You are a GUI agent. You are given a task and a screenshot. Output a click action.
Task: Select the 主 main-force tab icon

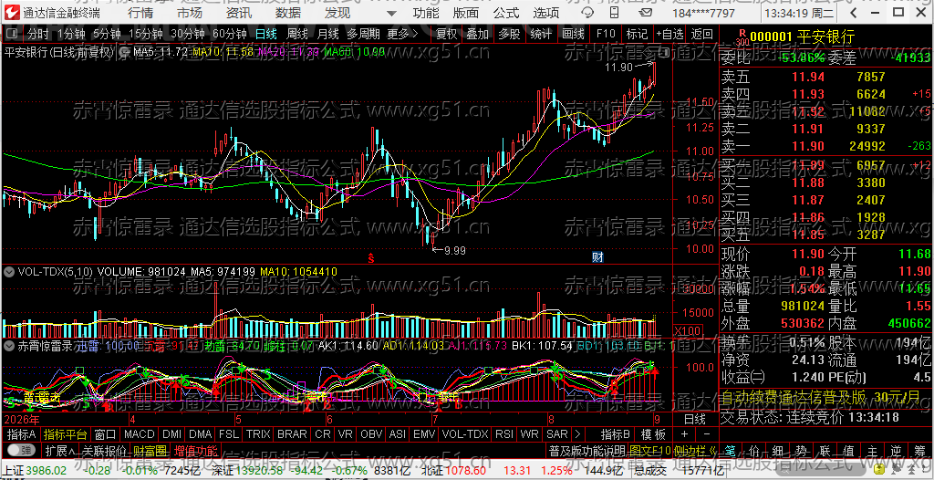[x=873, y=450]
